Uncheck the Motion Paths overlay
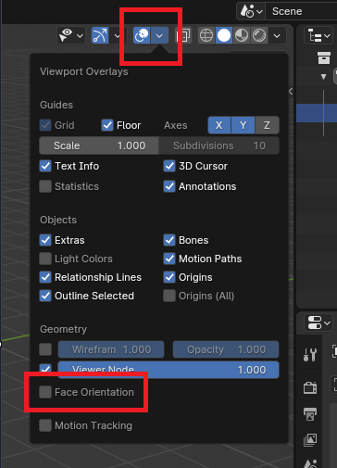Viewport: 337px width, 468px height. [x=169, y=259]
